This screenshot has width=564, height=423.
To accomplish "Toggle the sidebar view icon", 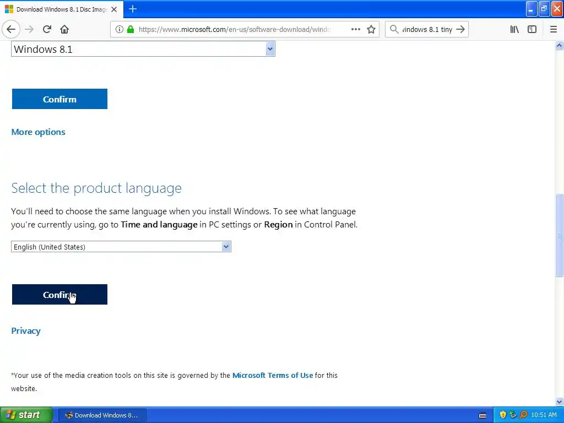I will pos(532,30).
